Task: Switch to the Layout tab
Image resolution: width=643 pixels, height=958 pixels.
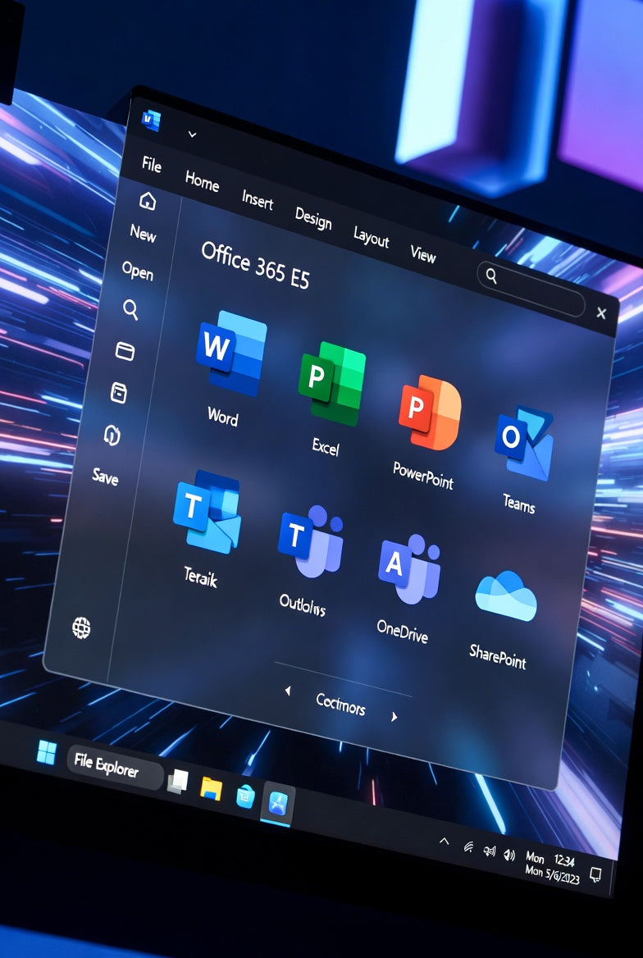Action: coord(371,237)
